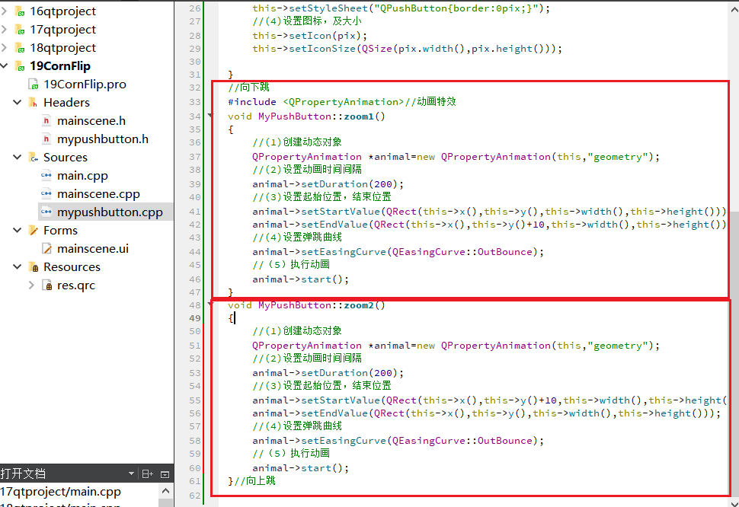739x507 pixels.
Task: Click the mypushbutton.h header file icon
Action: [x=46, y=139]
